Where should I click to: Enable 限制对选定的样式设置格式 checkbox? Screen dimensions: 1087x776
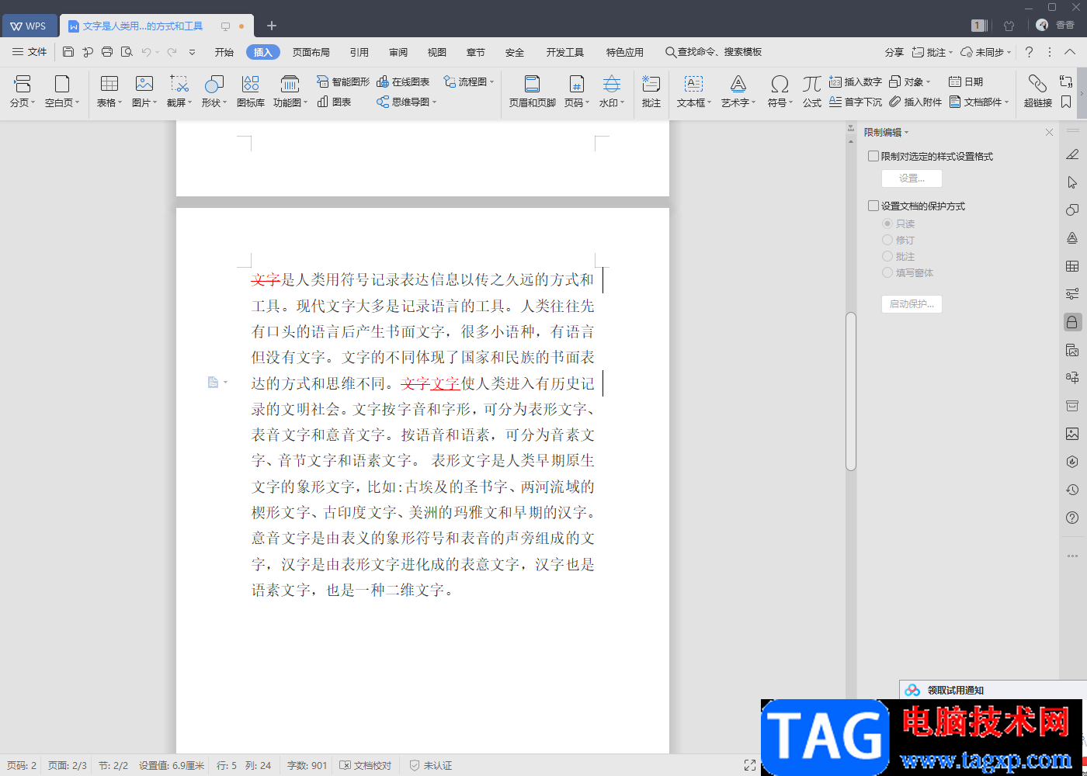click(x=873, y=156)
